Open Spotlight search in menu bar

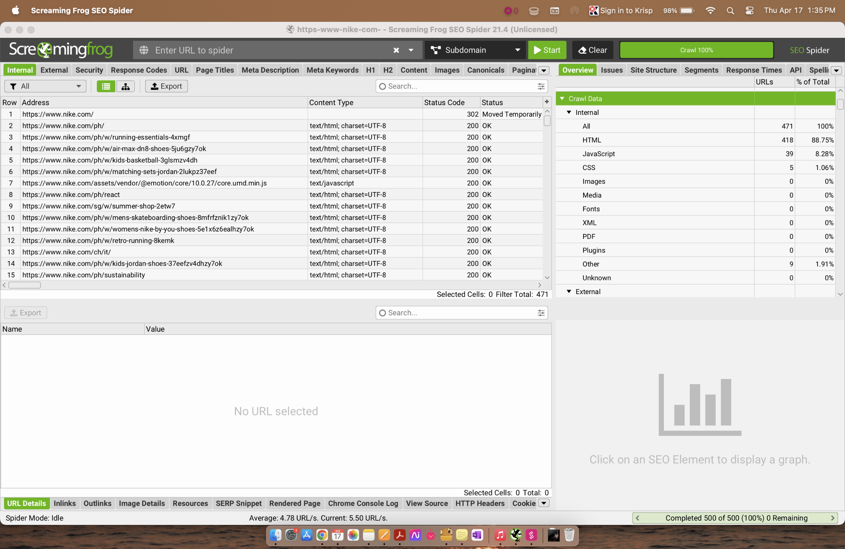pos(730,10)
